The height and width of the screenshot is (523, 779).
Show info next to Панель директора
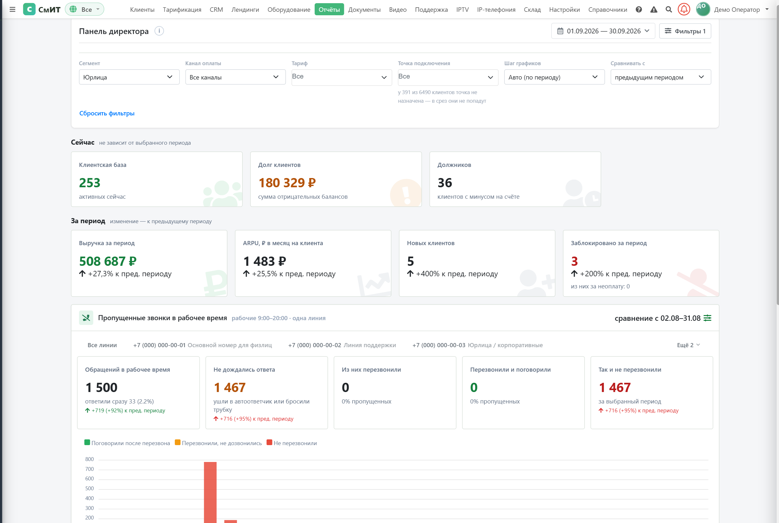[x=159, y=31]
